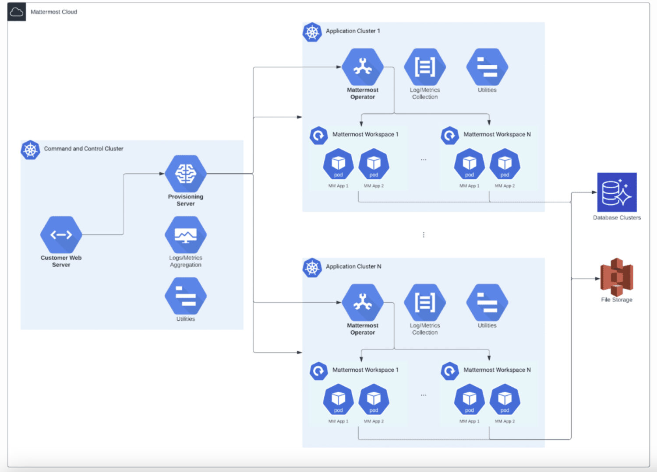Select MM App 1 pod in Cluster 1 Workspace N
Screen dimensions: 657x472
(x=470, y=164)
